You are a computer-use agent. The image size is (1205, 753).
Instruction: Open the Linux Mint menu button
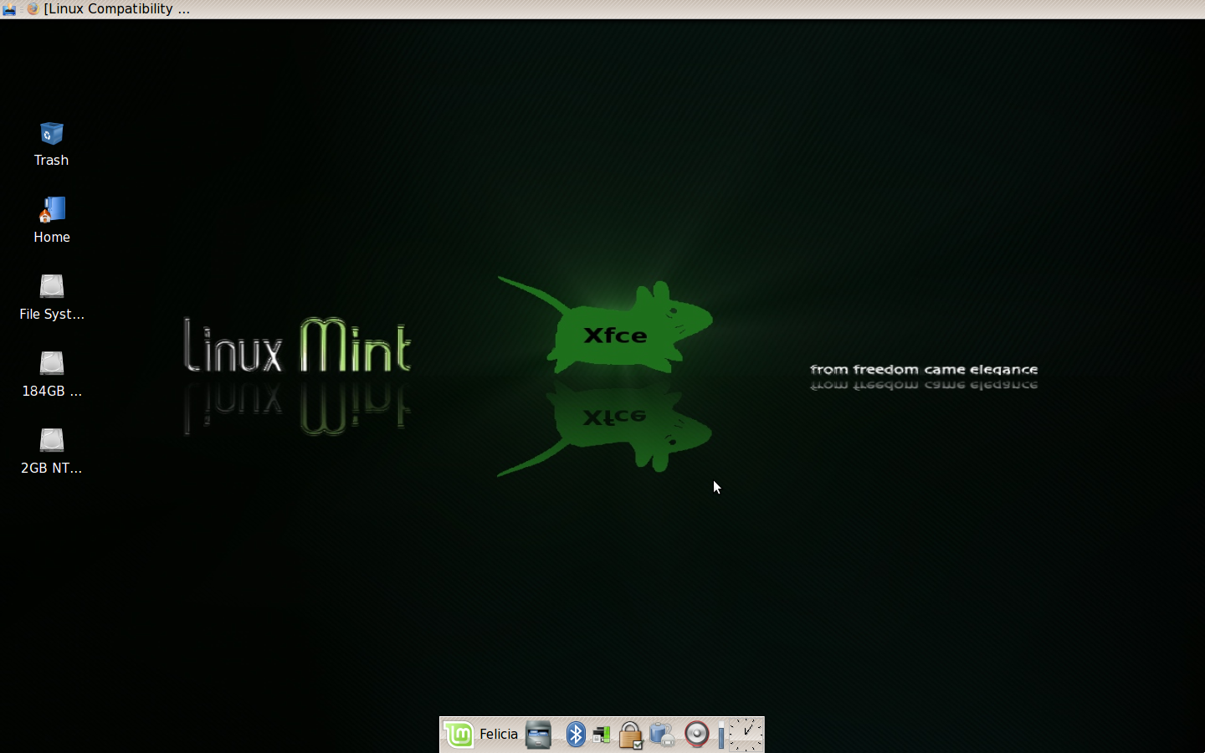459,735
